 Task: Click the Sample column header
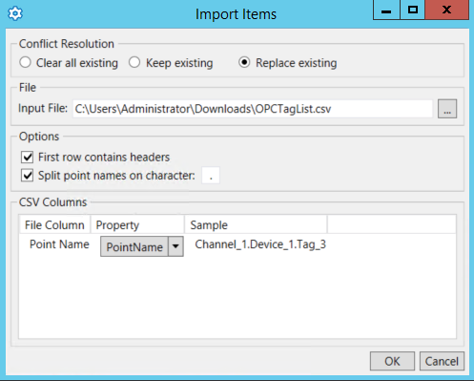pos(256,225)
